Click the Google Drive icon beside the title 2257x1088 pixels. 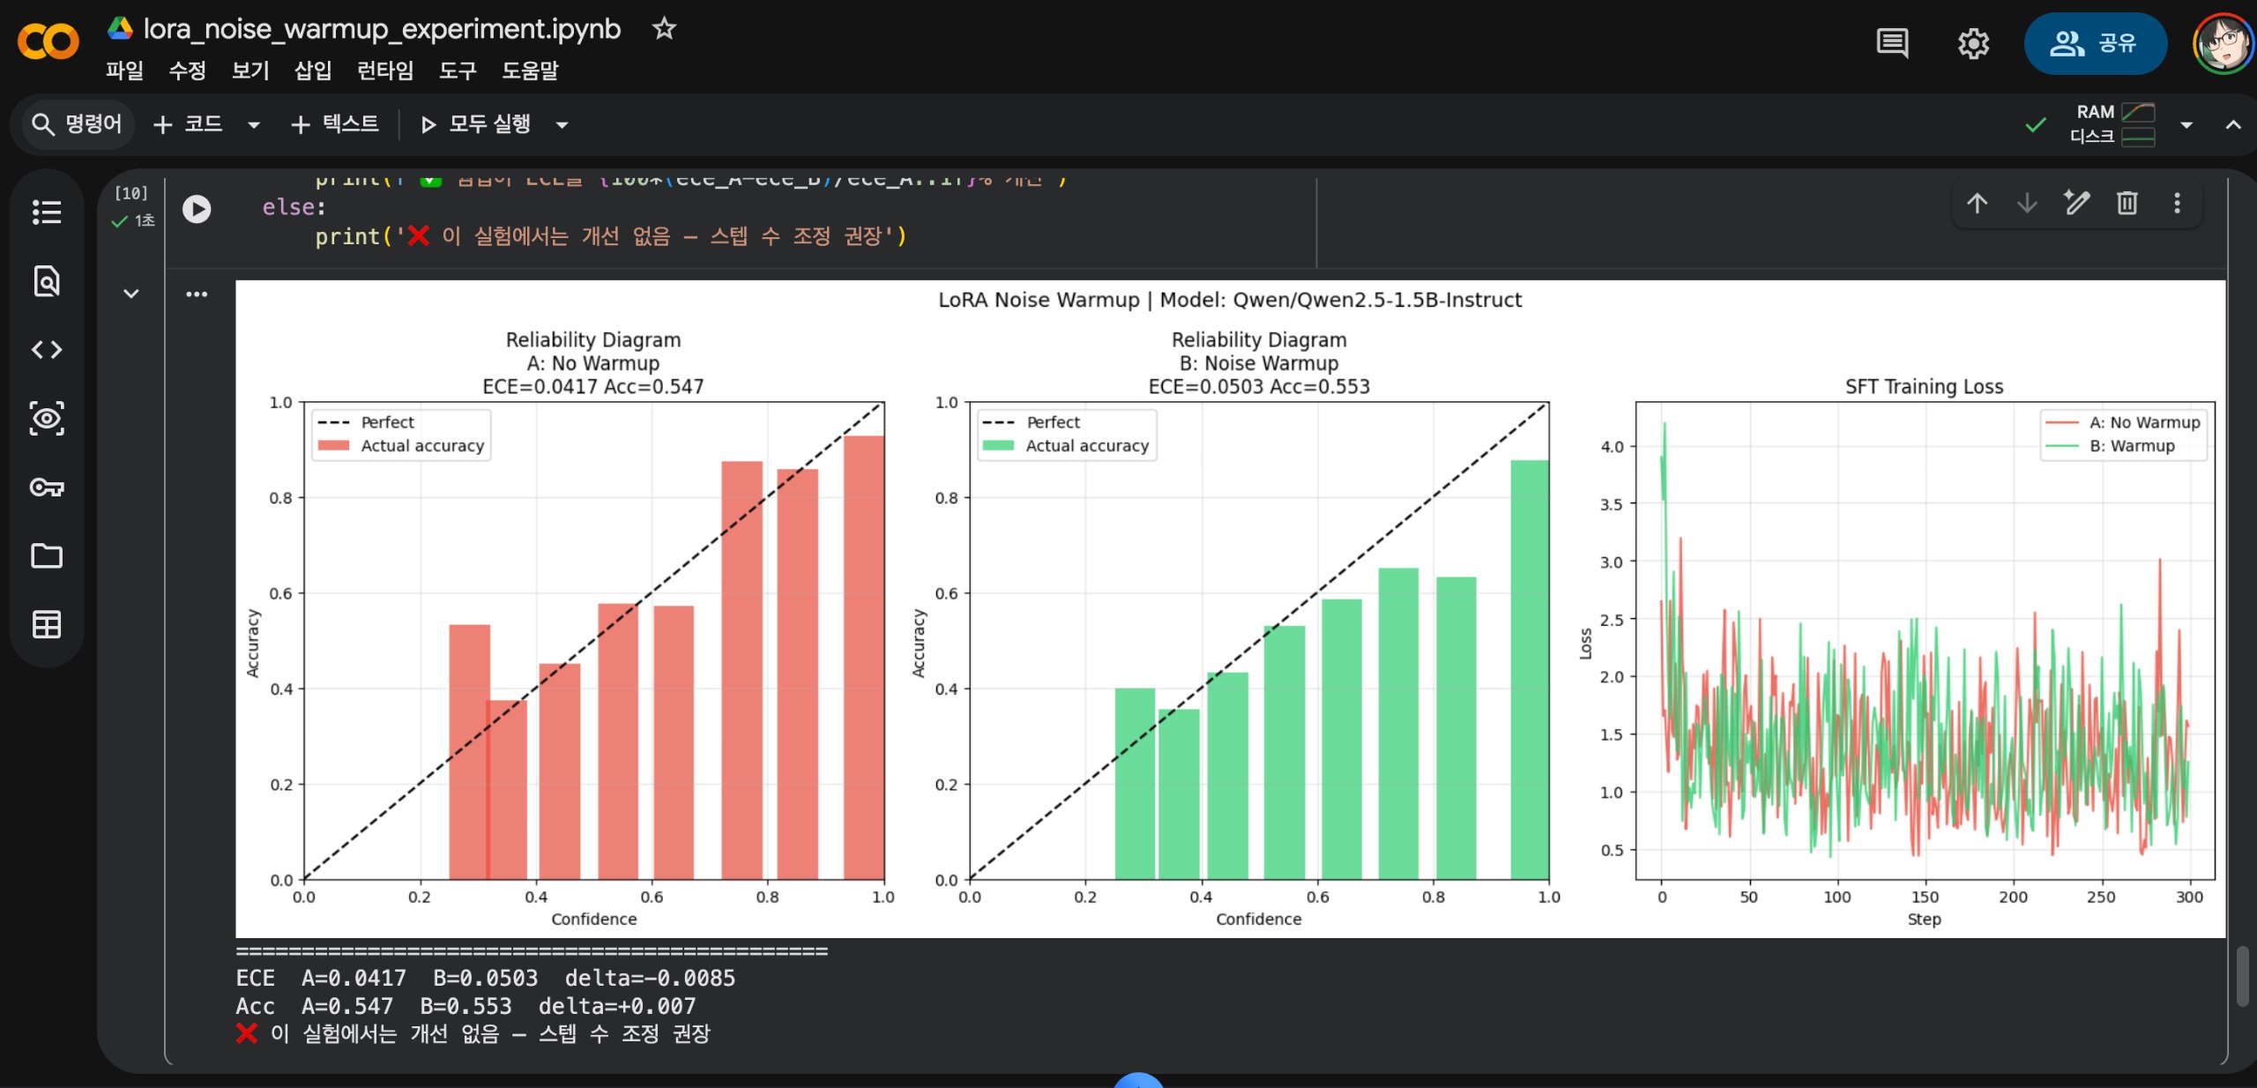click(120, 29)
